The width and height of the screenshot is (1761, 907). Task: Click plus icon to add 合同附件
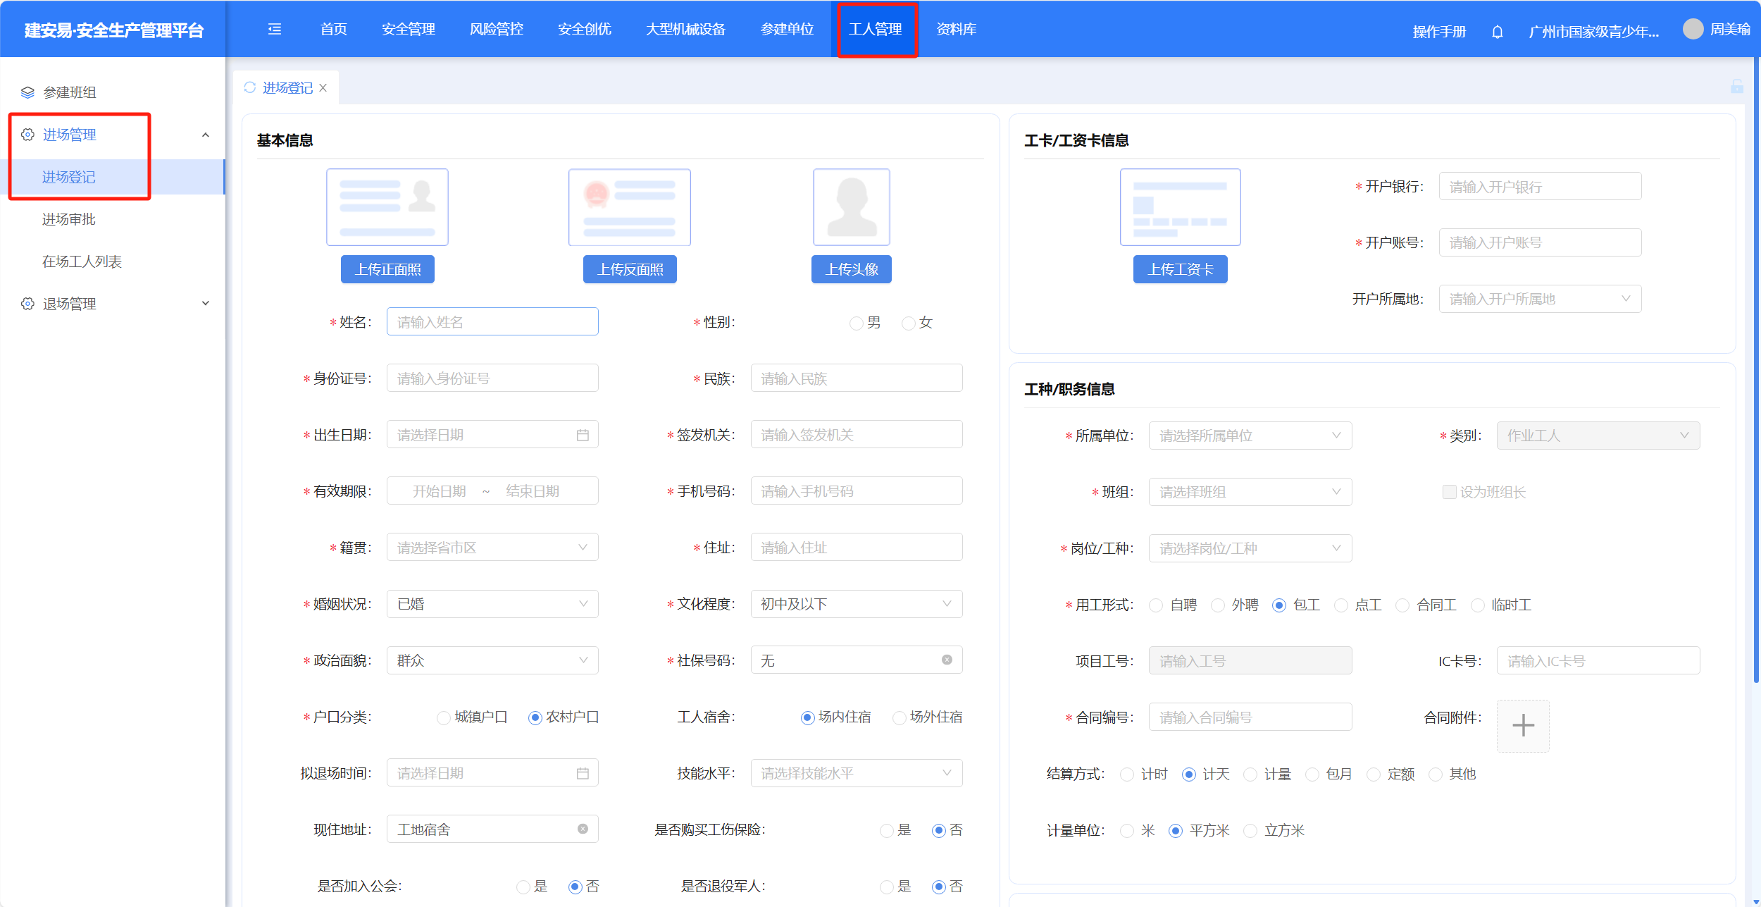click(1523, 725)
